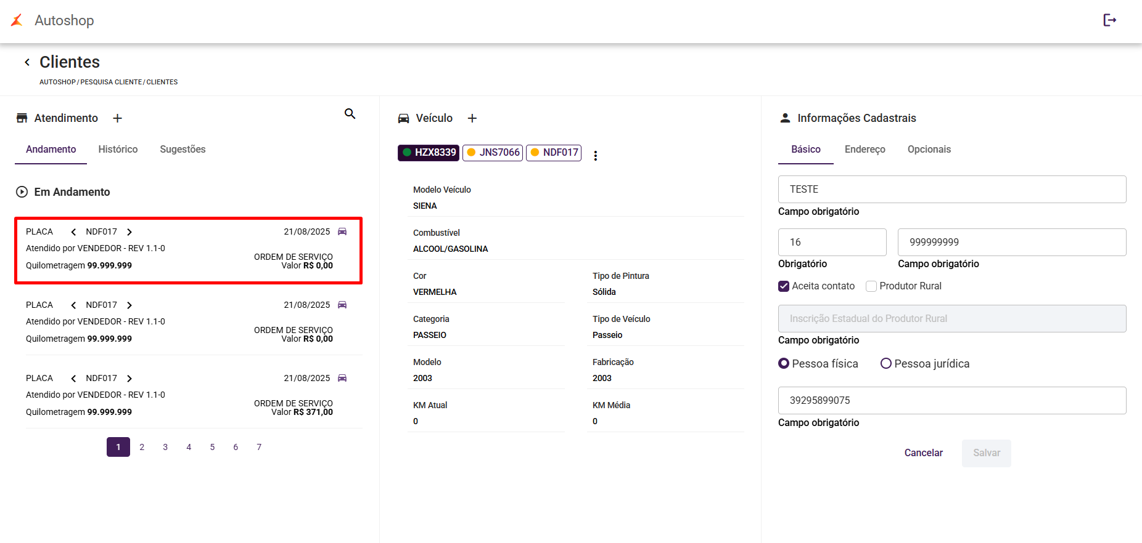The width and height of the screenshot is (1142, 543).
Task: Open vehicle more options menu
Action: click(595, 156)
